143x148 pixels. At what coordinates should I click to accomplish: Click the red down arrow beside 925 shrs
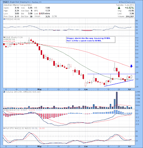click(x=40, y=14)
